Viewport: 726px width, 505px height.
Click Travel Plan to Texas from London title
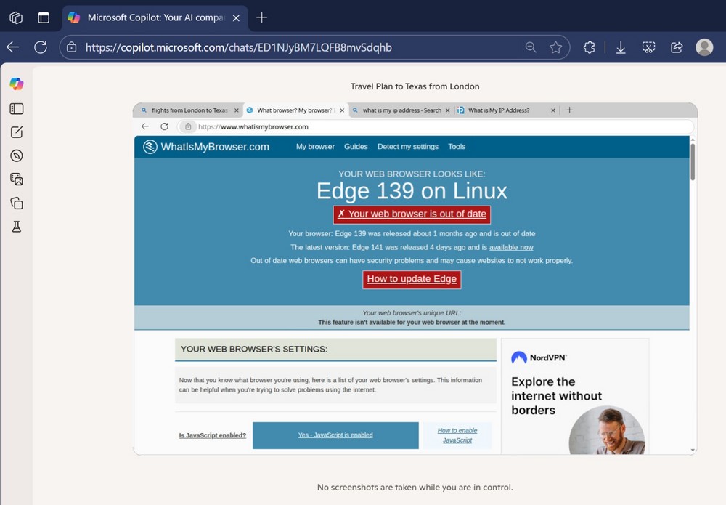pos(415,86)
